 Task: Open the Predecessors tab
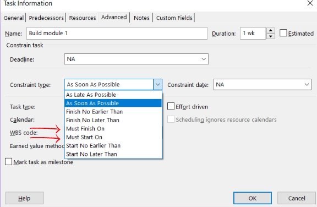46,18
